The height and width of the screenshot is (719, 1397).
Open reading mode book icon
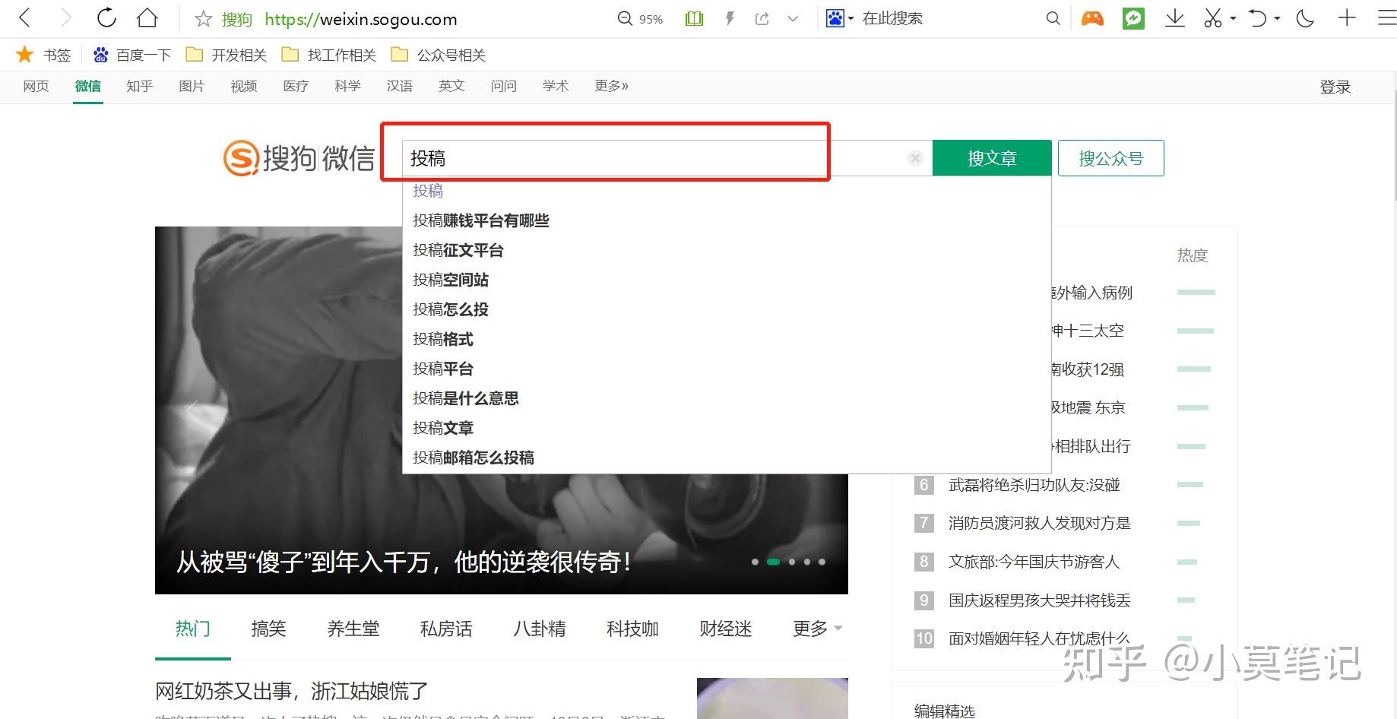694,18
